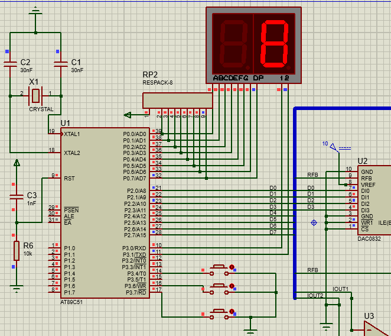The image size is (391, 336).
Task: Click the AT89C51 part label
Action: tap(71, 302)
